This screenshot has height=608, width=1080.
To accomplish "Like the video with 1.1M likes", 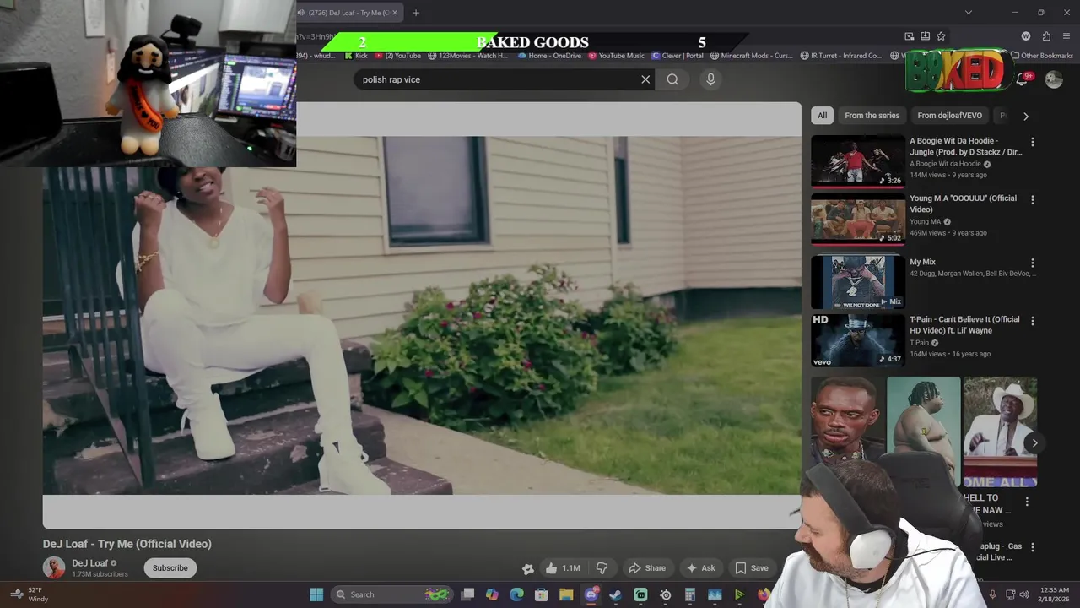I will coord(563,568).
